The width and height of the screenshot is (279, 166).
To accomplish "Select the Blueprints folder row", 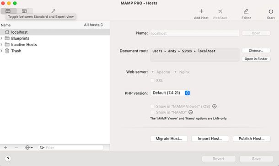I will [x=55, y=38].
